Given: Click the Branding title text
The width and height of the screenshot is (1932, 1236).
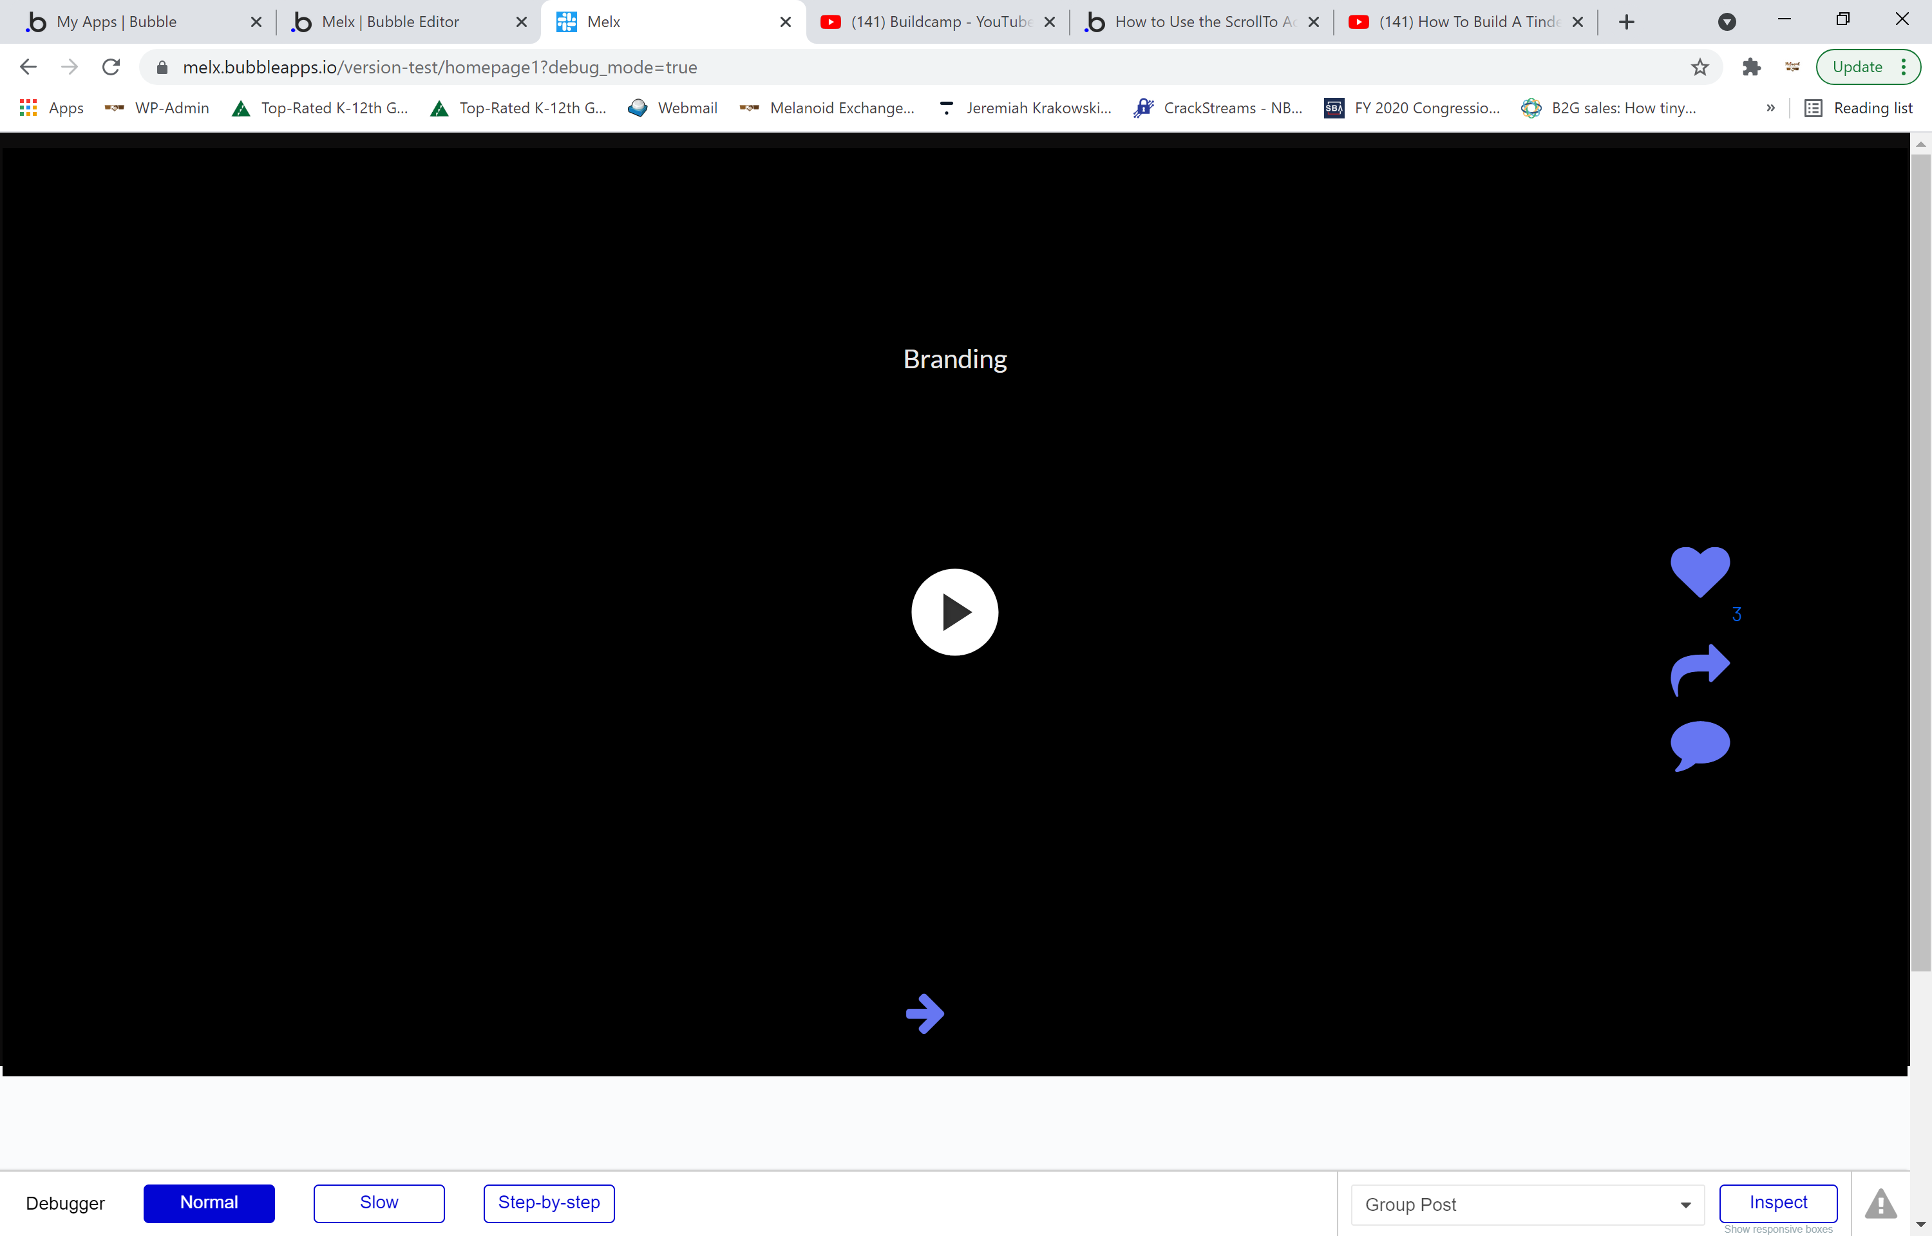Looking at the screenshot, I should pyautogui.click(x=954, y=359).
